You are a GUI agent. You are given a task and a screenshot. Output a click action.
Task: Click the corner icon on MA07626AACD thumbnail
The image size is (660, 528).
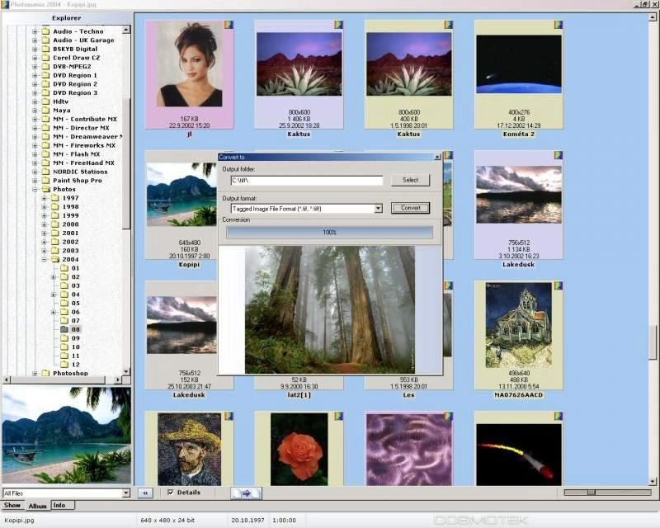[x=559, y=286]
